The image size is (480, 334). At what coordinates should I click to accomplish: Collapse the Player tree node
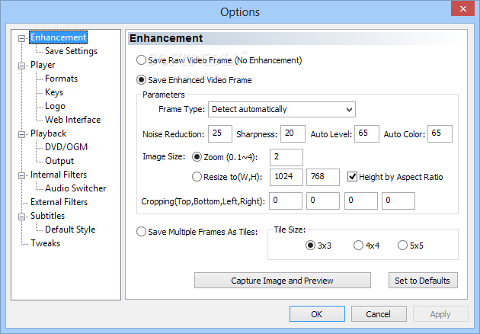pyautogui.click(x=21, y=66)
